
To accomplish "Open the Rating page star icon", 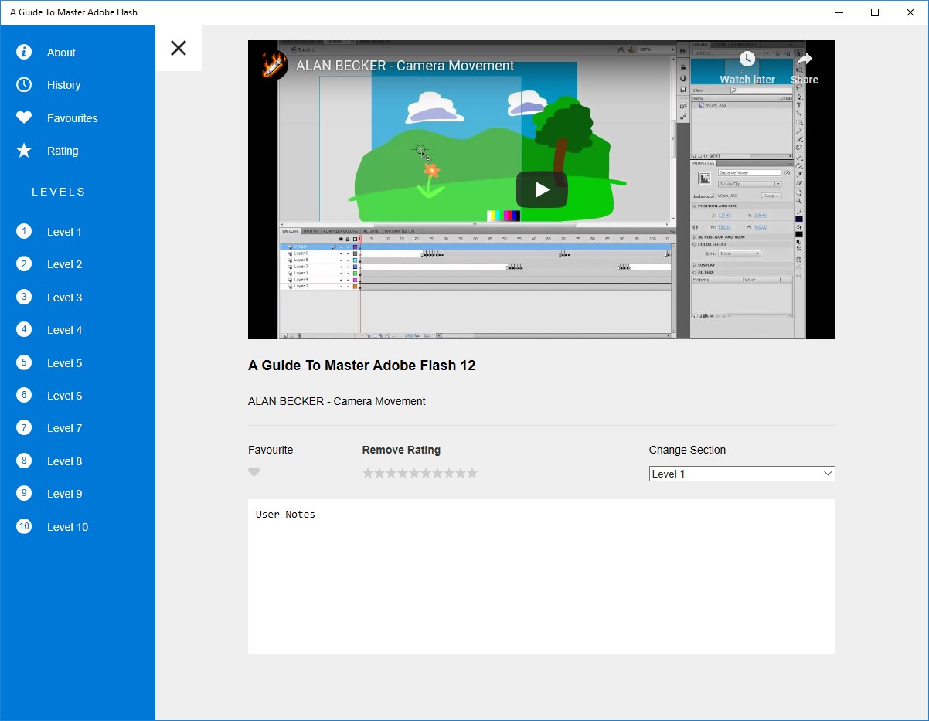I will [x=24, y=151].
